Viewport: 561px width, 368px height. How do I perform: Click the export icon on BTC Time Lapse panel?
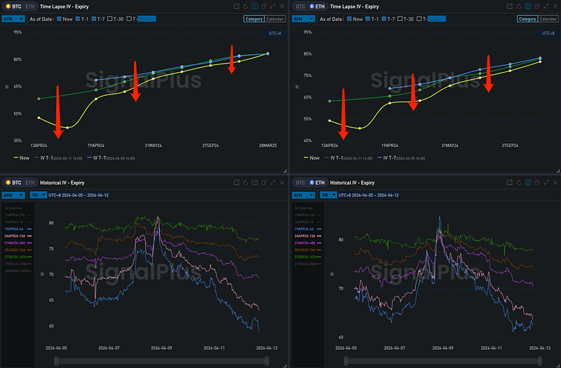236,6
